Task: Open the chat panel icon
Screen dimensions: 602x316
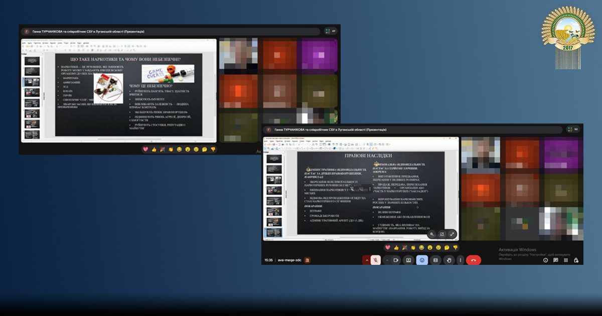Action: pyautogui.click(x=556, y=260)
